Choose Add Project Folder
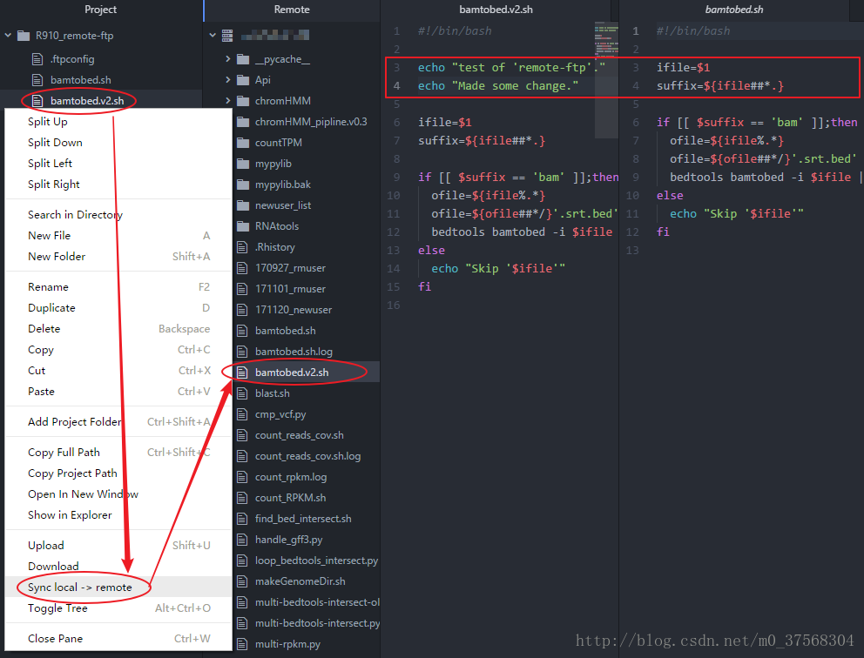The image size is (864, 658). 118,422
